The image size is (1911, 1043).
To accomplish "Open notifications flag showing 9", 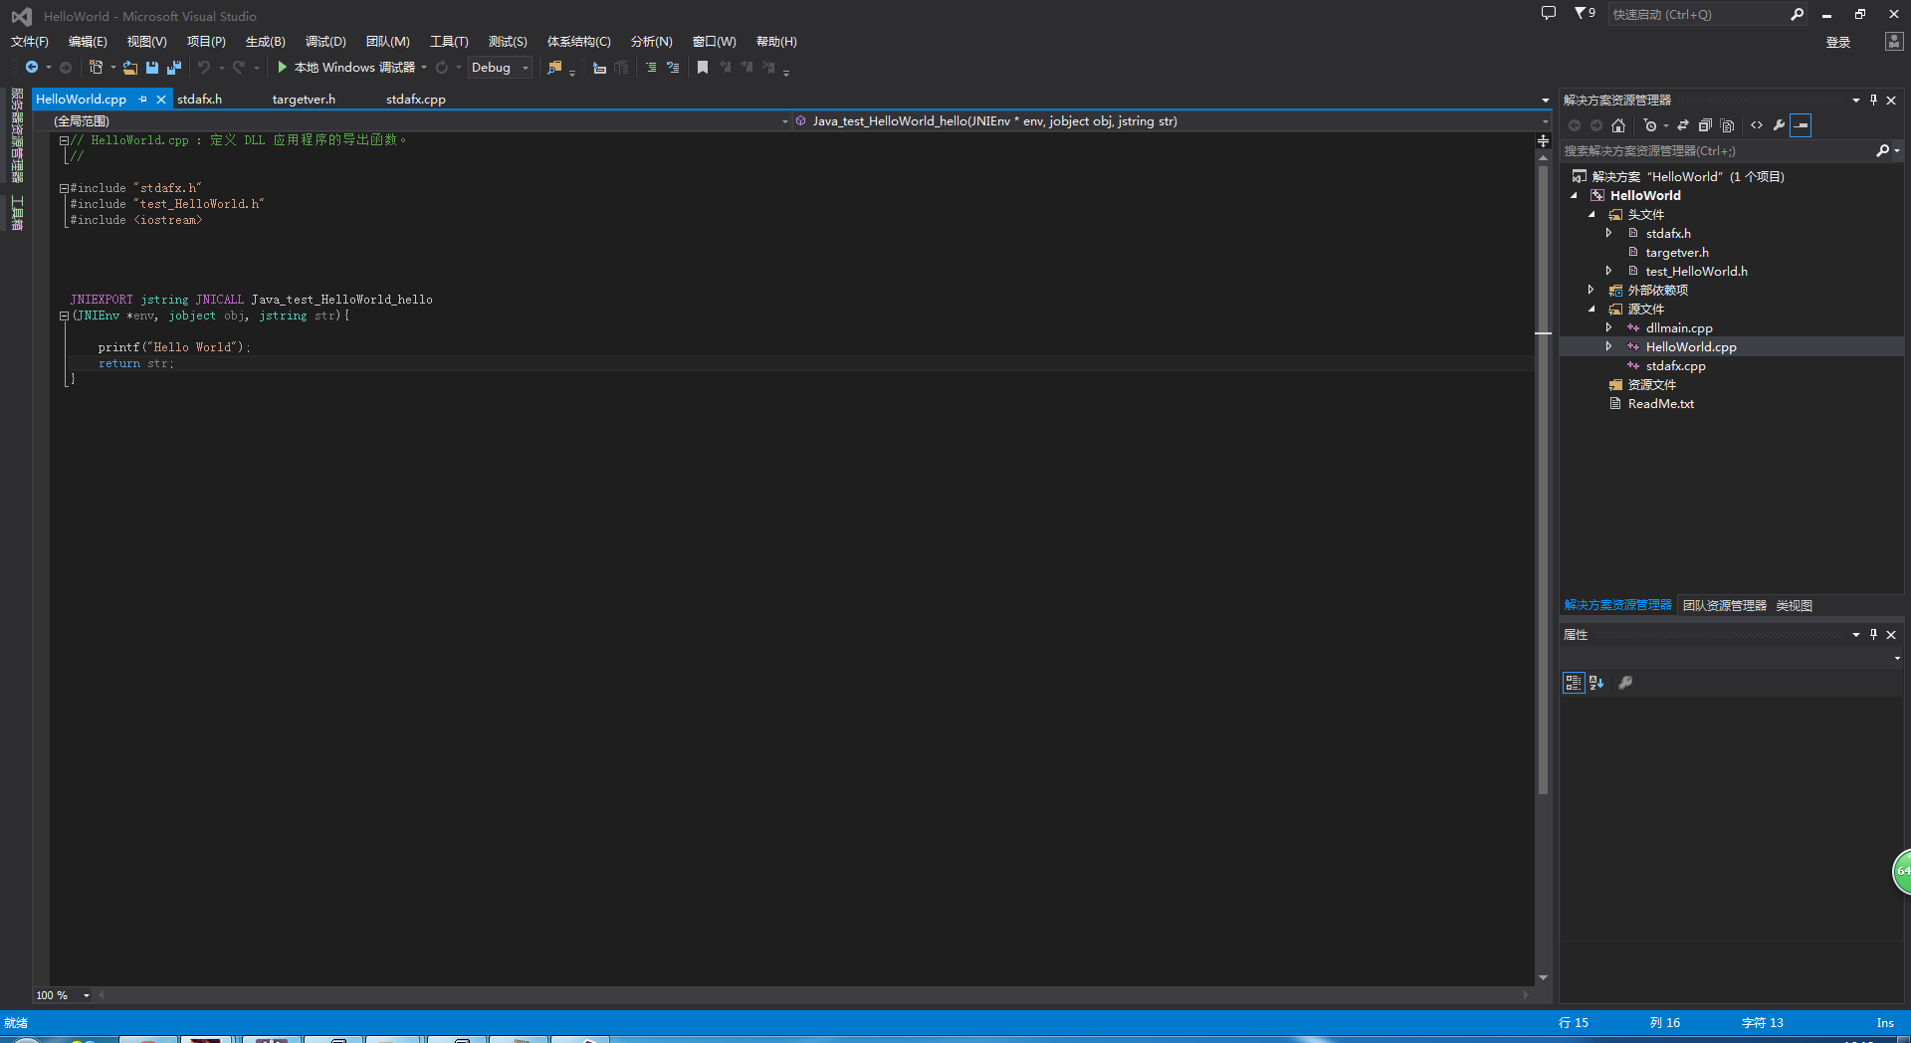I will tap(1585, 14).
